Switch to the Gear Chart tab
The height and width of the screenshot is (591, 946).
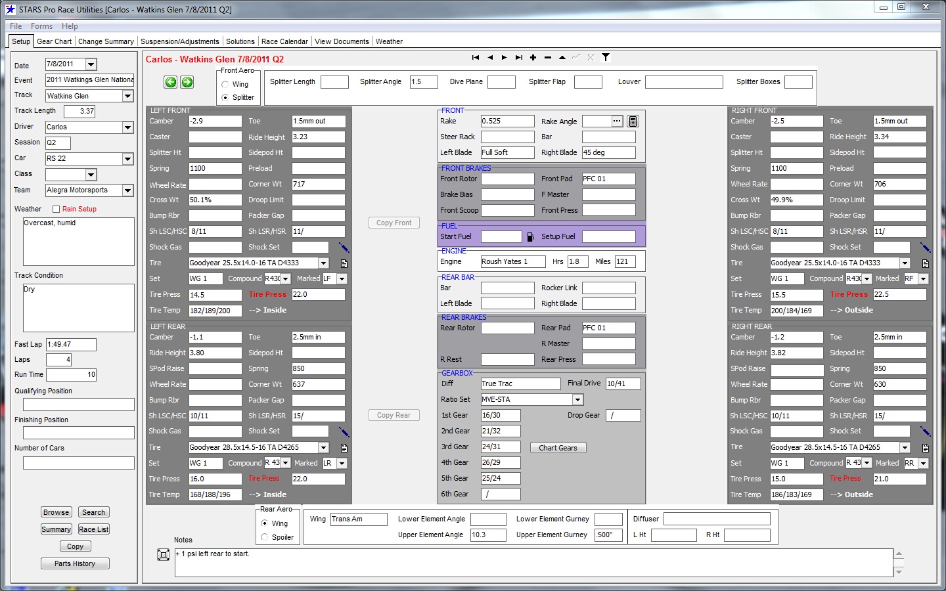point(54,41)
